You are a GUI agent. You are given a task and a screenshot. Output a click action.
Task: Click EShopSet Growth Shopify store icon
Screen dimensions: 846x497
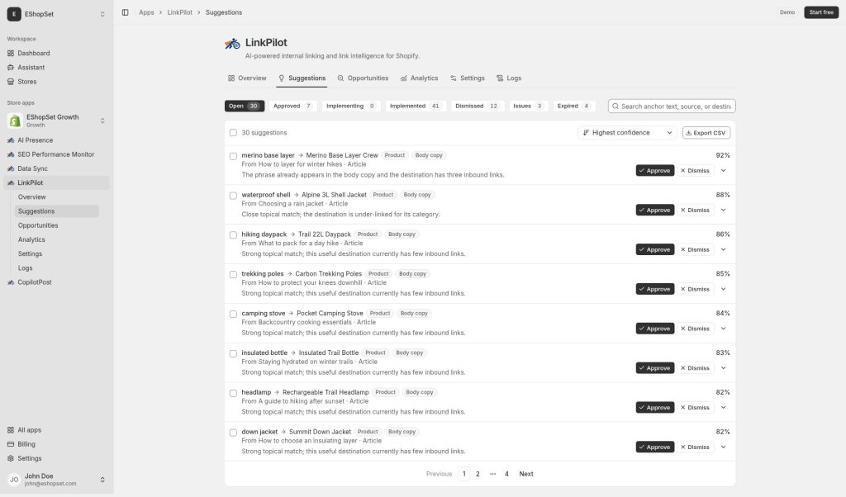click(x=15, y=121)
